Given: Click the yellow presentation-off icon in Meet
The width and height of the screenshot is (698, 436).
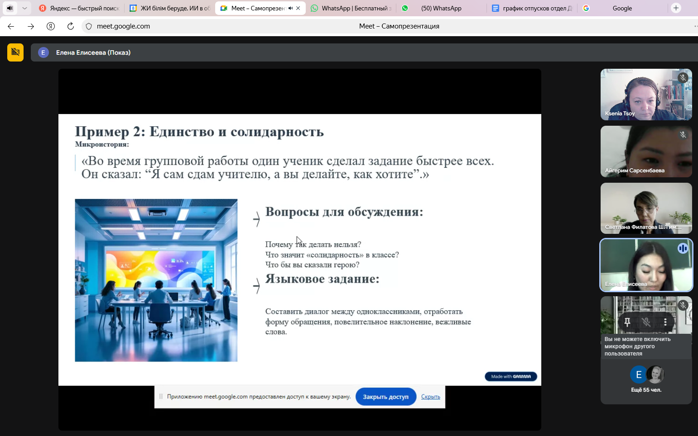Looking at the screenshot, I should pos(15,52).
